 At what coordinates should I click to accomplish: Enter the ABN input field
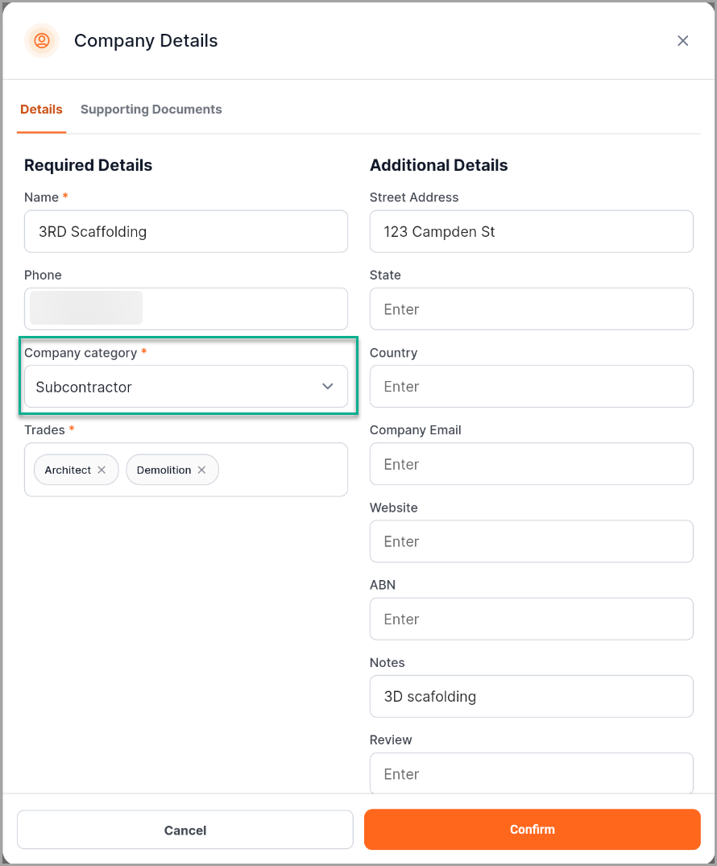(x=531, y=619)
